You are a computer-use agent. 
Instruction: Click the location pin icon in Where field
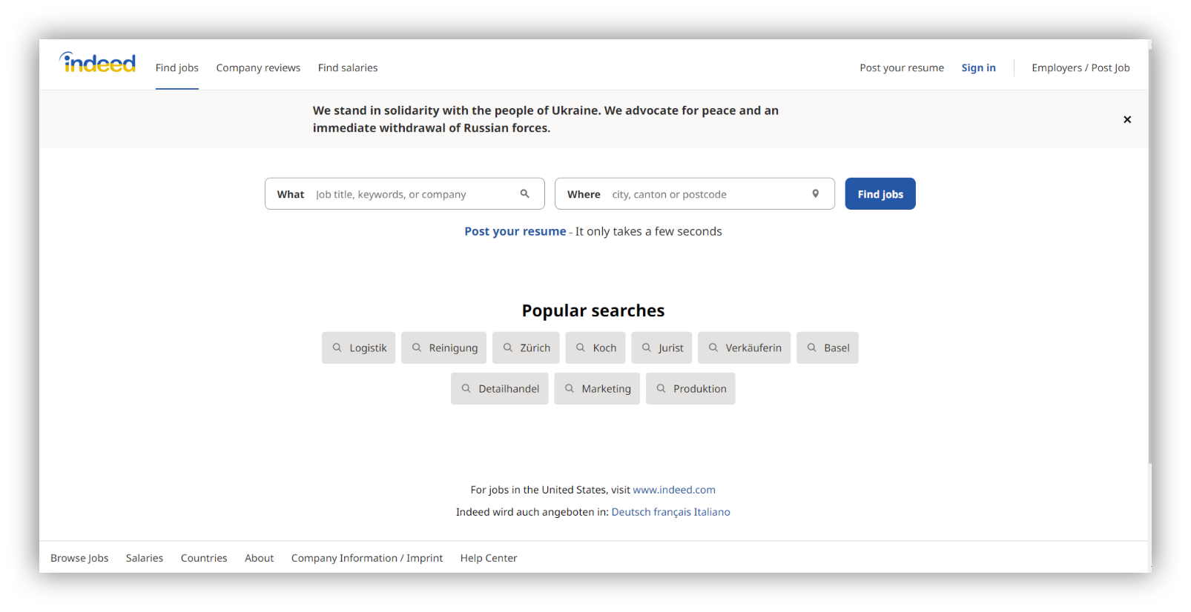click(x=815, y=194)
